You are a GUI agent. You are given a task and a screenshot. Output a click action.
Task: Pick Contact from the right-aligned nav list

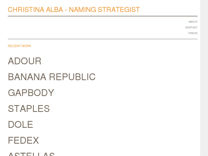[191, 27]
